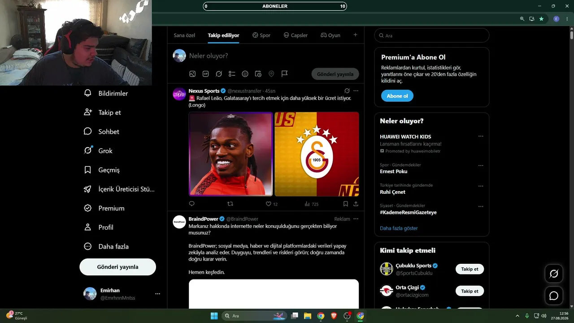The height and width of the screenshot is (323, 574).
Task: Open Premium from the left sidebar
Action: 104,208
